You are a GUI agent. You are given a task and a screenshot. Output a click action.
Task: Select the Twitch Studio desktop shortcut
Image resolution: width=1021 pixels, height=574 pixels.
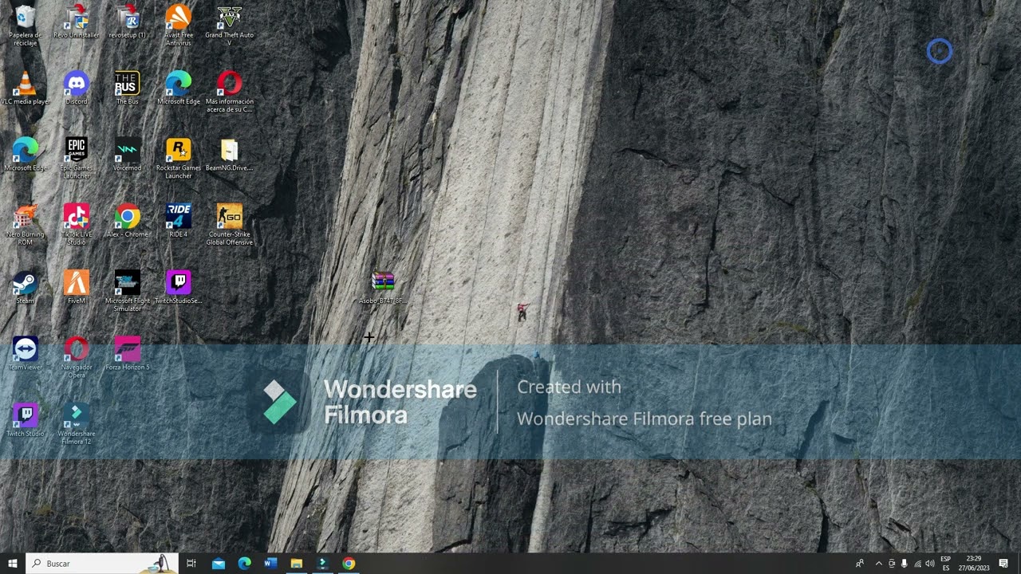click(x=26, y=419)
